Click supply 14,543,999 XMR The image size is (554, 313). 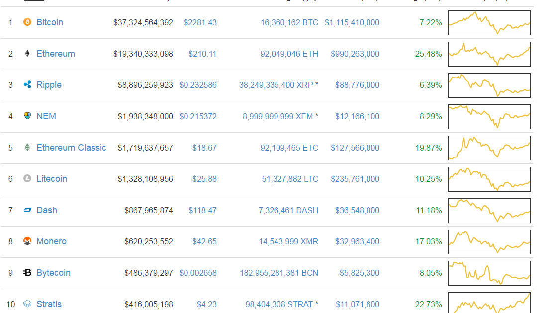pos(288,242)
